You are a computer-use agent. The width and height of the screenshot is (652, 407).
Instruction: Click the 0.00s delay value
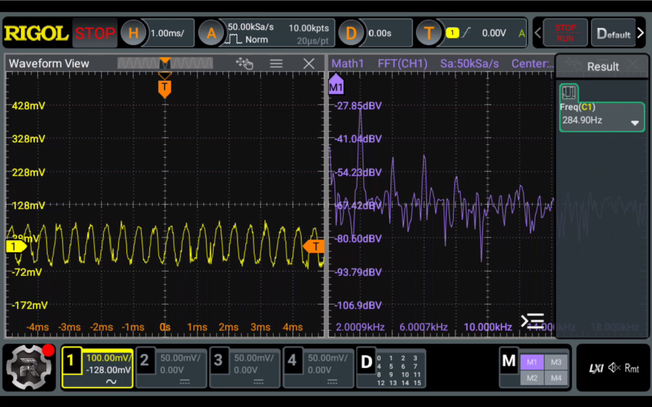point(380,33)
